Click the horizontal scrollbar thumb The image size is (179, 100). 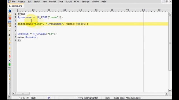(23, 94)
